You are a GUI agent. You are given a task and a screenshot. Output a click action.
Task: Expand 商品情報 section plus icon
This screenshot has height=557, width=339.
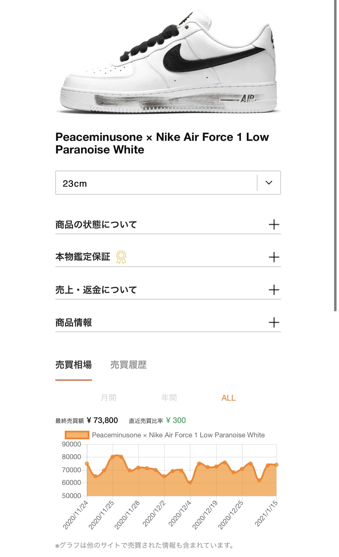tap(274, 322)
